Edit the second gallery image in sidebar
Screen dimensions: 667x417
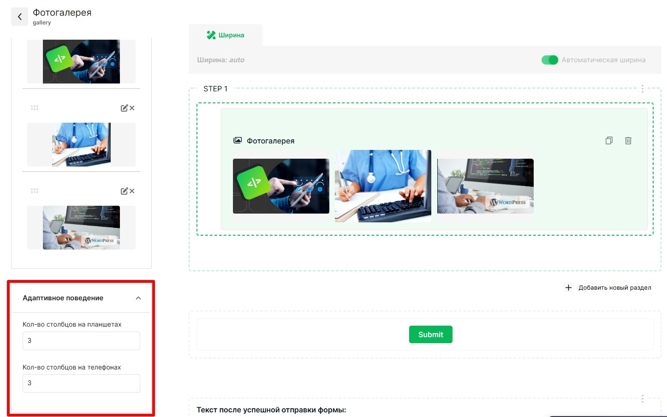pos(124,108)
